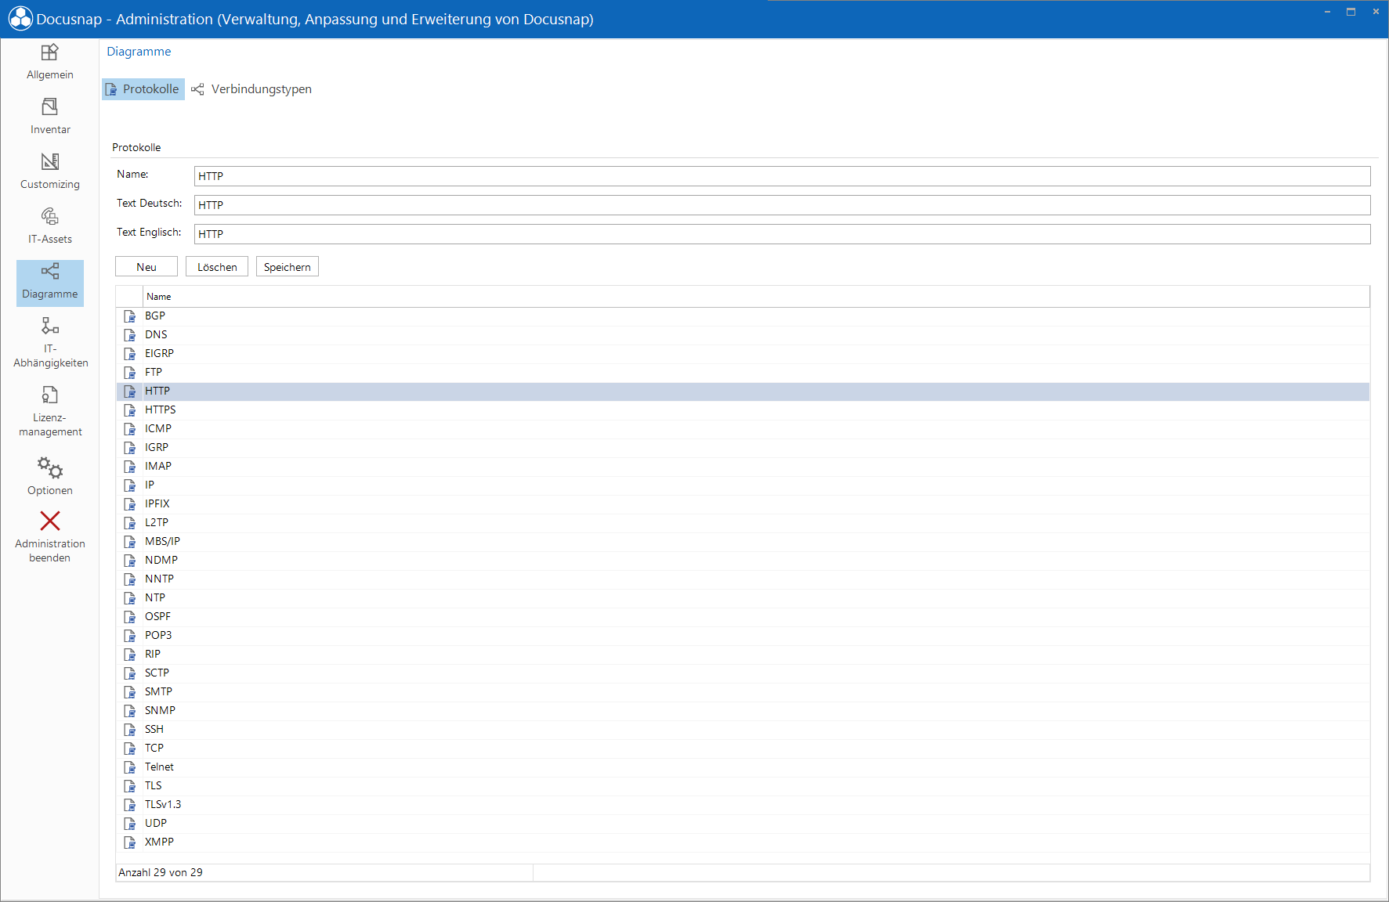Open the IT-Assets section icon
The image size is (1389, 902).
[49, 216]
